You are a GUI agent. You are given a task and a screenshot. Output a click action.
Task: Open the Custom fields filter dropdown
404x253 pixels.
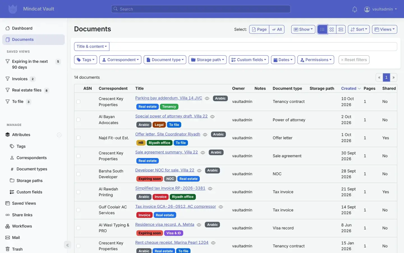click(249, 60)
